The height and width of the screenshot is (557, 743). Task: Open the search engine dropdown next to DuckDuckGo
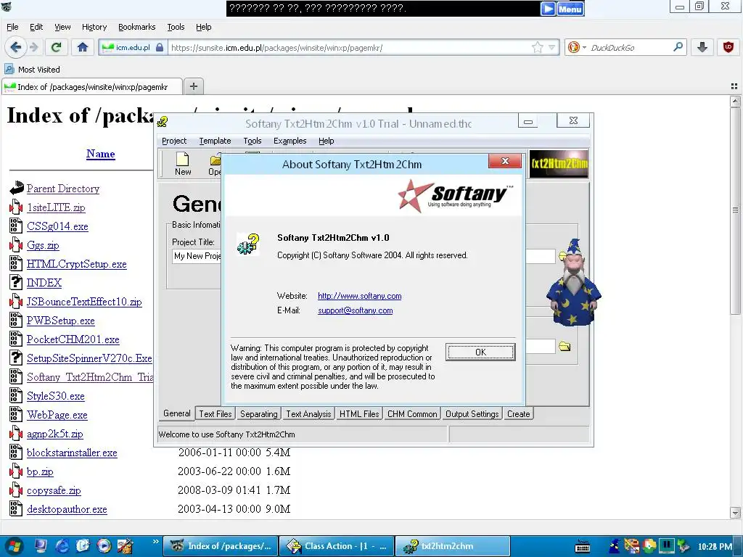(584, 47)
